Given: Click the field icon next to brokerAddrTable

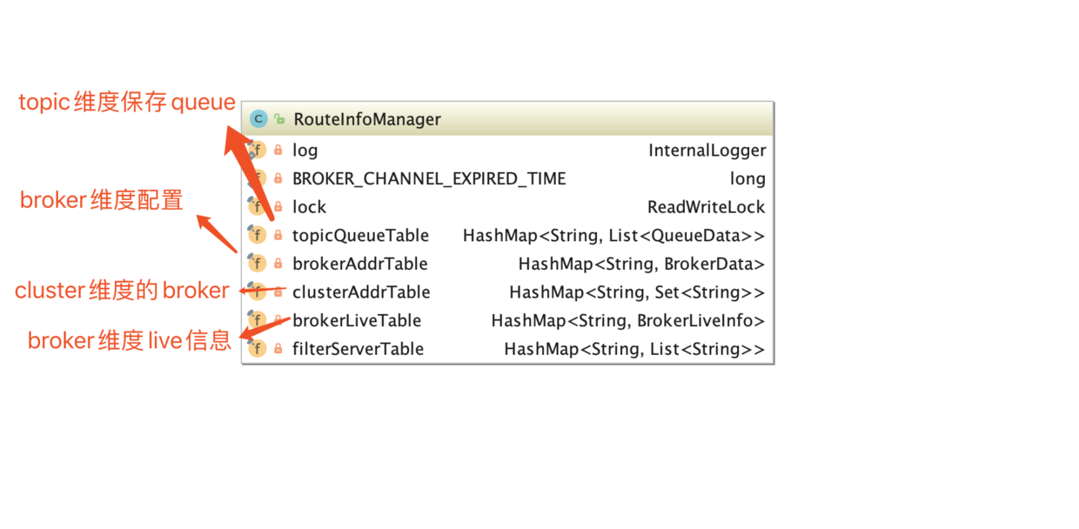Looking at the screenshot, I should [x=258, y=264].
